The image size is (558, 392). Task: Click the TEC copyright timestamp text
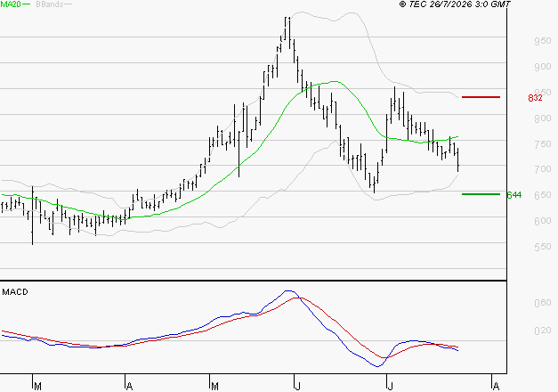click(x=455, y=4)
